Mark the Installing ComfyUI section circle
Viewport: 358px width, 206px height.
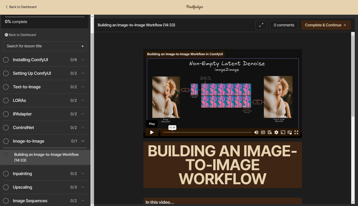point(6,60)
